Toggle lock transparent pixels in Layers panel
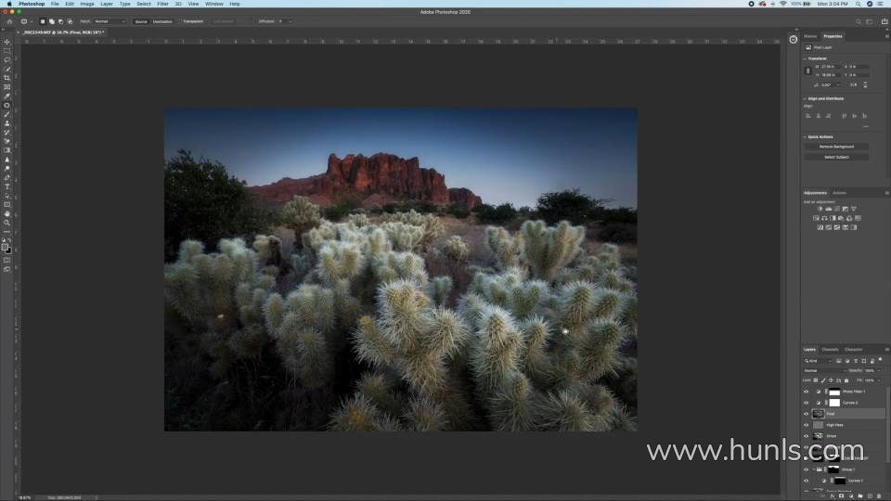Image resolution: width=891 pixels, height=501 pixels. click(816, 380)
